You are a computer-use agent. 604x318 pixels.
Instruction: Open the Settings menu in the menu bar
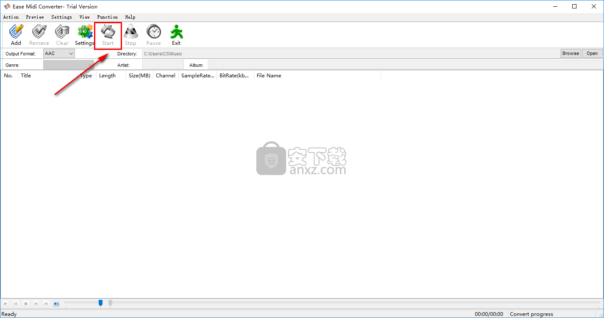point(62,17)
